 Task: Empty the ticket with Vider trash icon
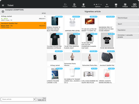click(83, 5)
